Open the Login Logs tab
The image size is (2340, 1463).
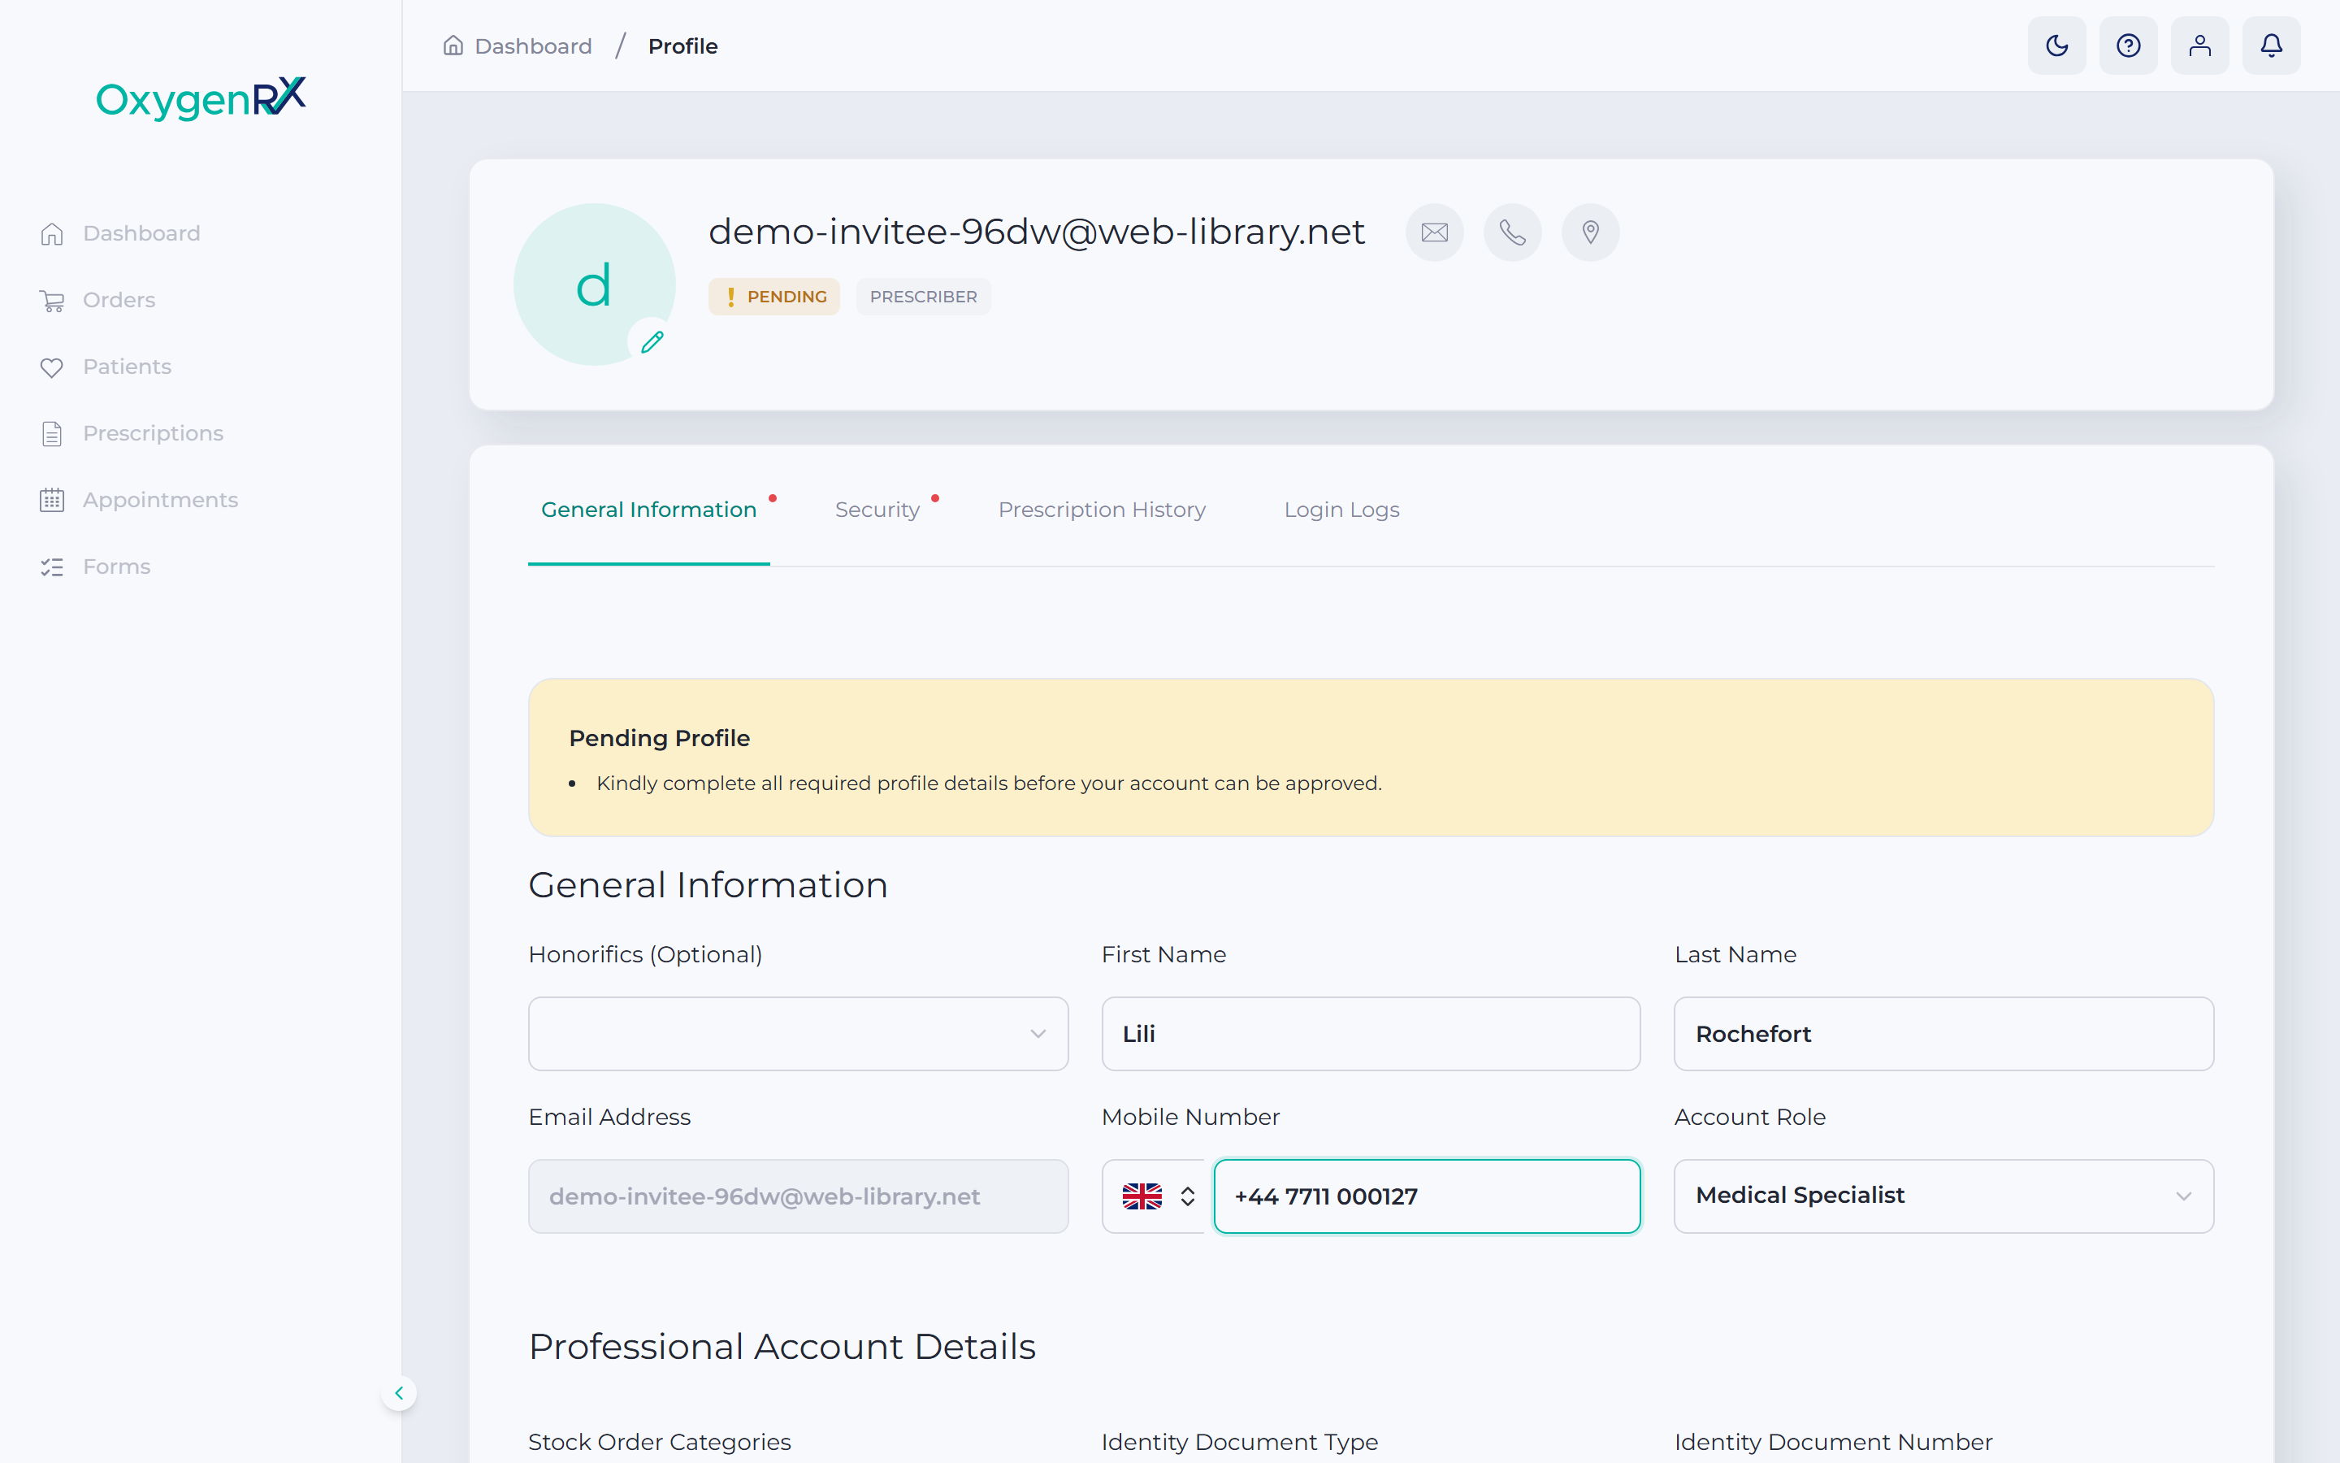pyautogui.click(x=1341, y=510)
